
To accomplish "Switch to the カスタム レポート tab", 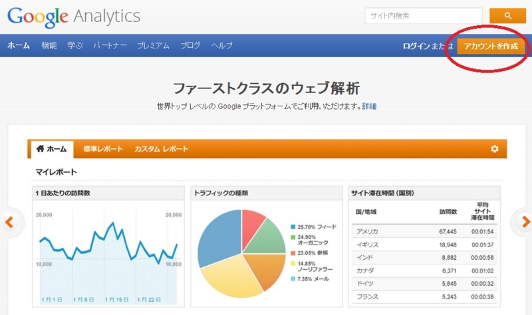I will (161, 149).
